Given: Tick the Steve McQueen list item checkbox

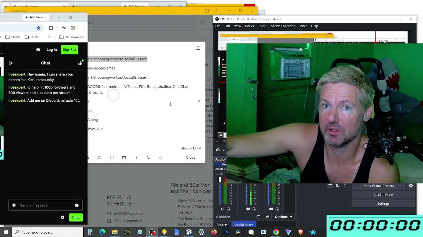Looking at the screenshot, I should (173, 200).
